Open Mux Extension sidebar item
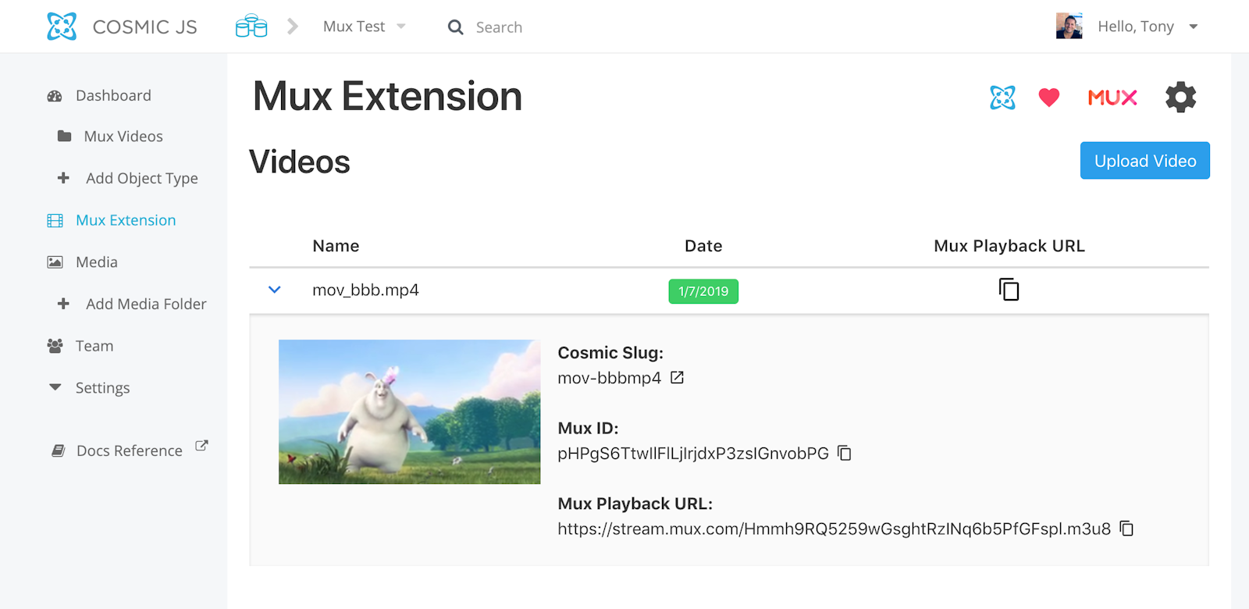The height and width of the screenshot is (609, 1249). point(126,220)
